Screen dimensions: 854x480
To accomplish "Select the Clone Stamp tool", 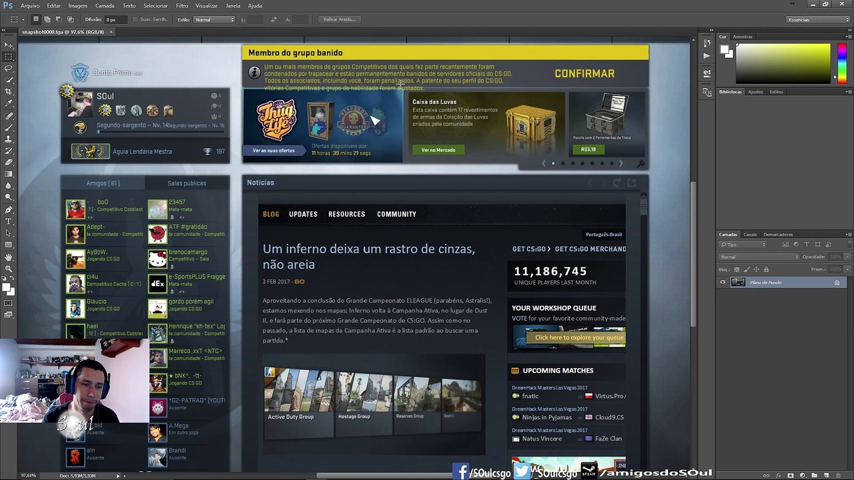I will point(9,139).
